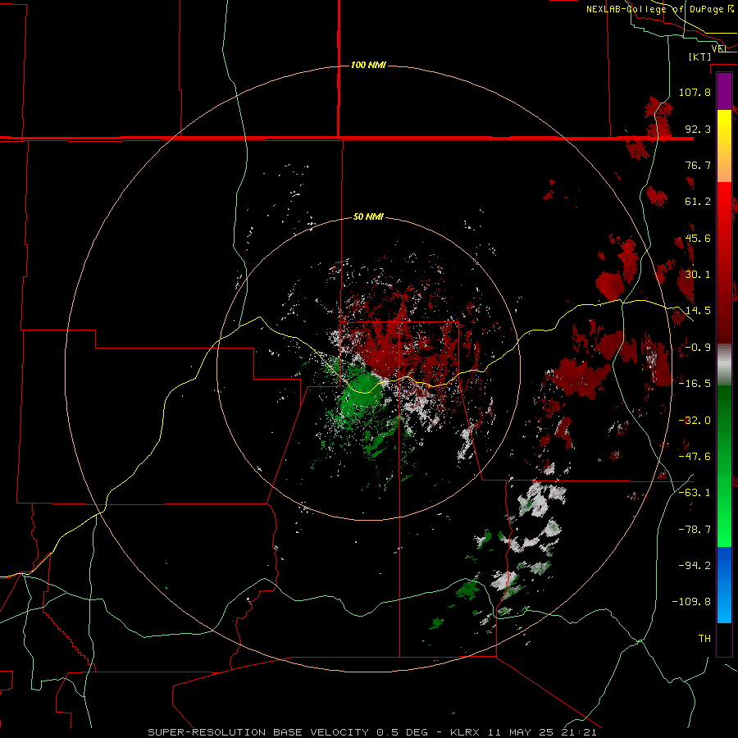Click the [KT] units label
Image resolution: width=738 pixels, height=738 pixels.
coord(700,57)
